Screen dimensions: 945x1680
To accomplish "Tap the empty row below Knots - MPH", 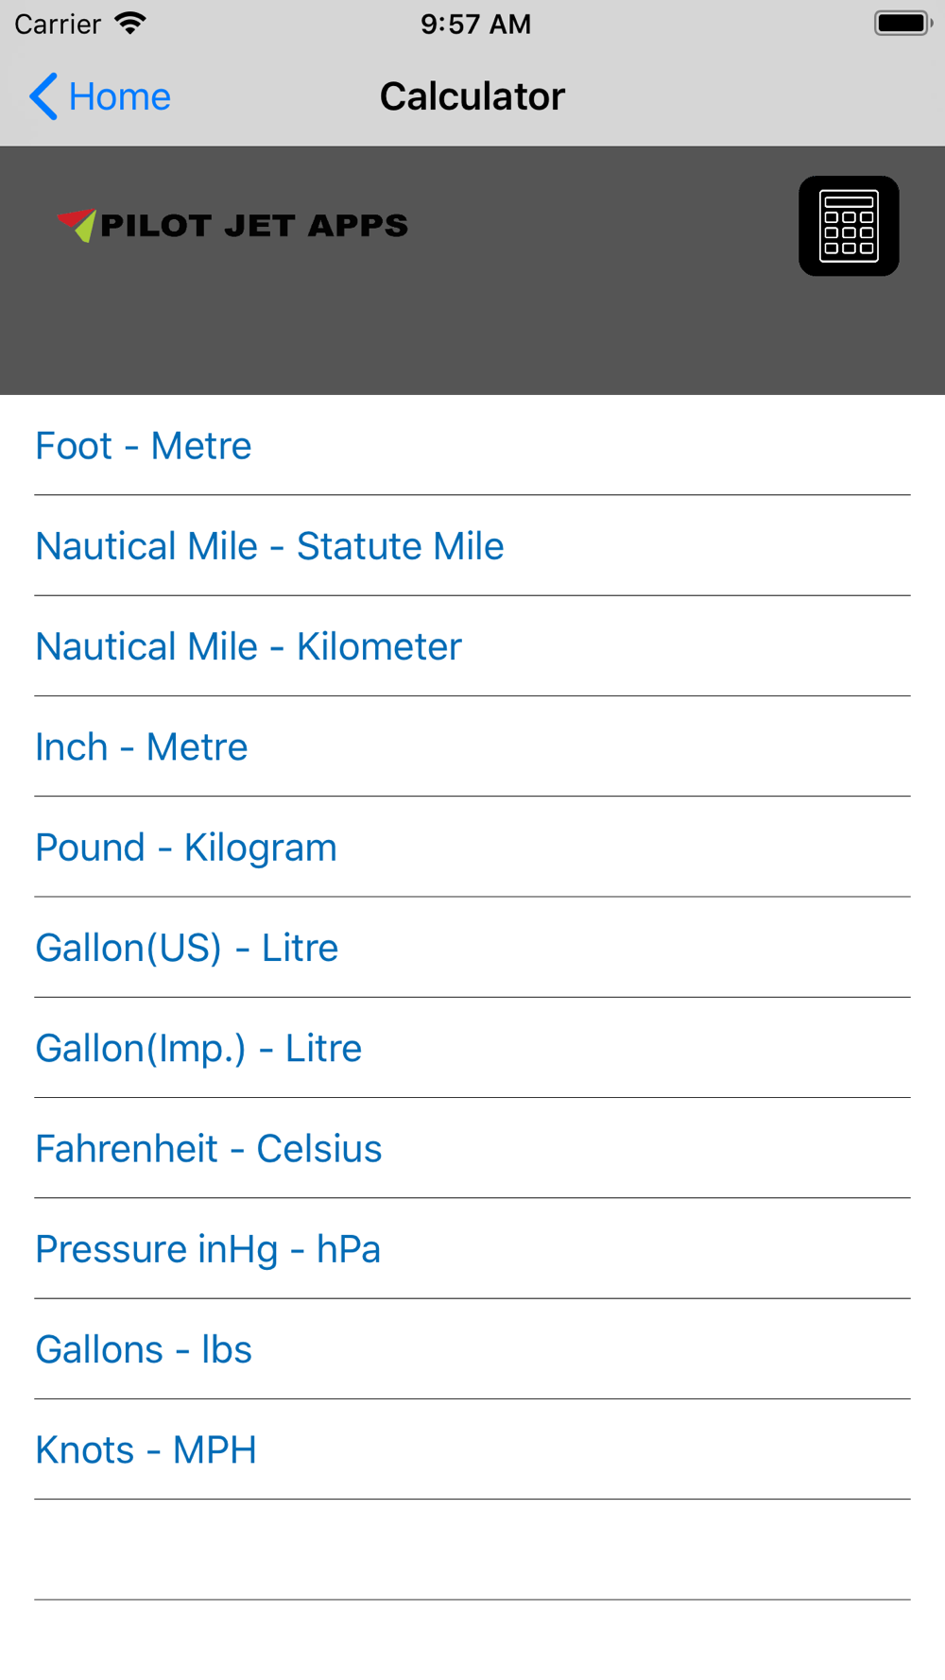I will (x=472, y=1550).
